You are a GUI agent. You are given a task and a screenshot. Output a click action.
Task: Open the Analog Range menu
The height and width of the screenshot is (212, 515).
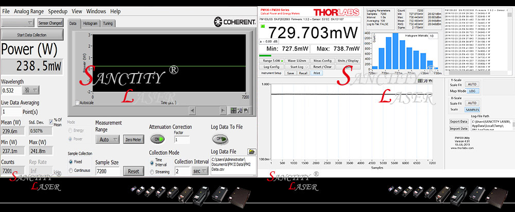(29, 11)
